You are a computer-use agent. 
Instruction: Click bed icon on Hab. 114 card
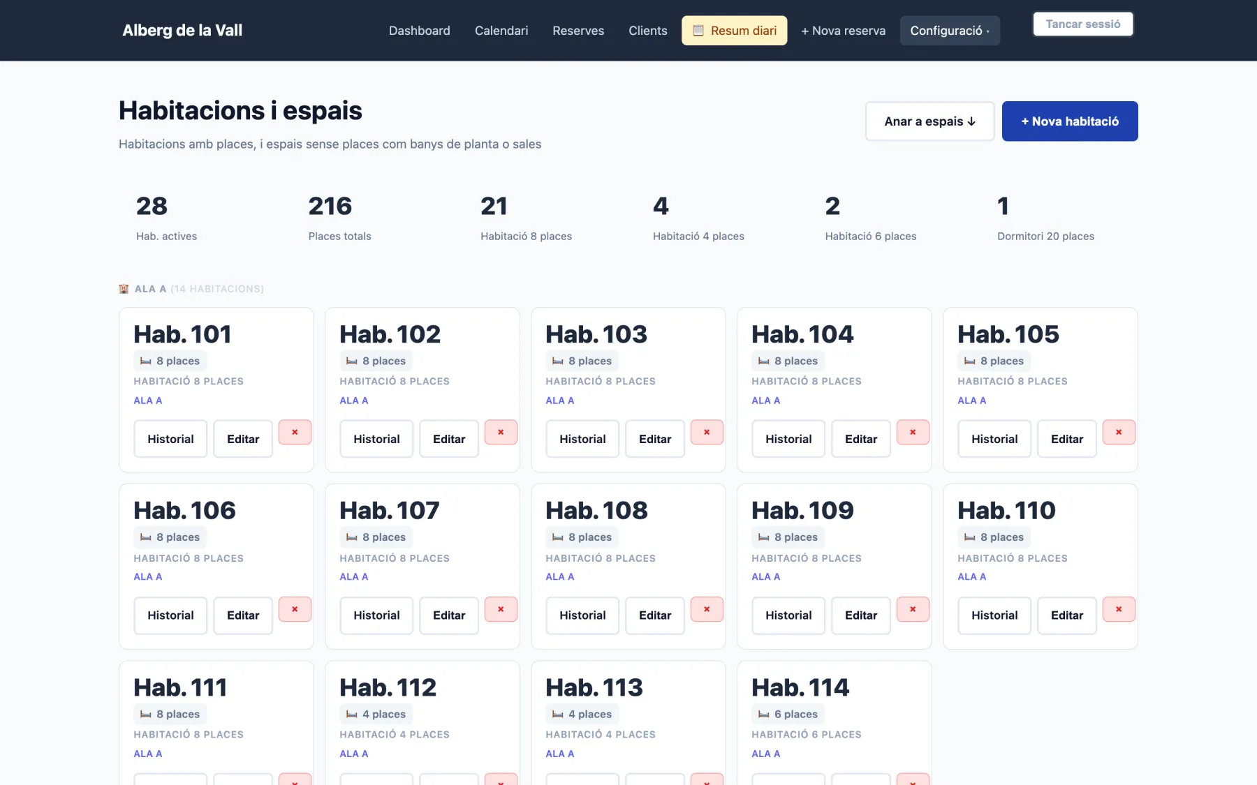click(764, 714)
